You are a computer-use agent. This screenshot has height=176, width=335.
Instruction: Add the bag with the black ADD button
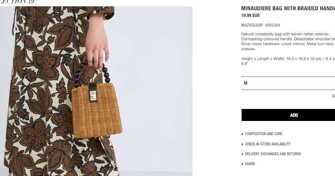[x=288, y=115]
